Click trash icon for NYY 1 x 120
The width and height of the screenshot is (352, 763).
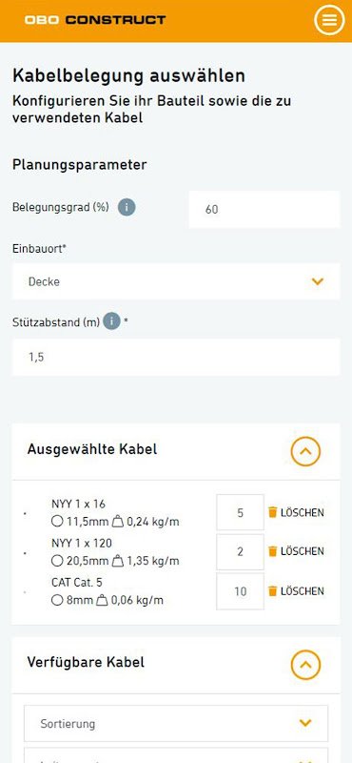[273, 551]
